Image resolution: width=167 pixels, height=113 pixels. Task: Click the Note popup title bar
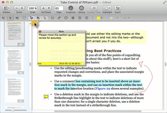[x=61, y=31]
